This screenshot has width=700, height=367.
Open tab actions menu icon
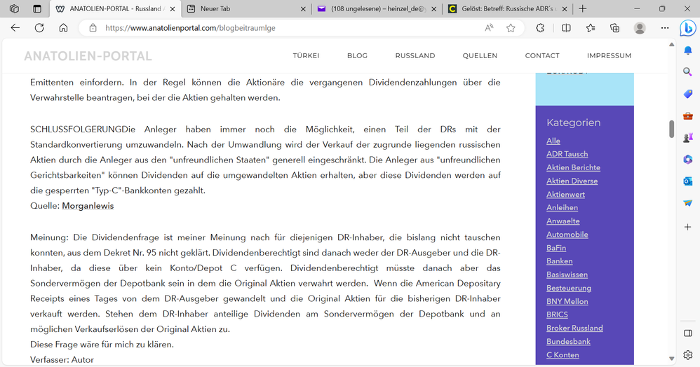[37, 8]
